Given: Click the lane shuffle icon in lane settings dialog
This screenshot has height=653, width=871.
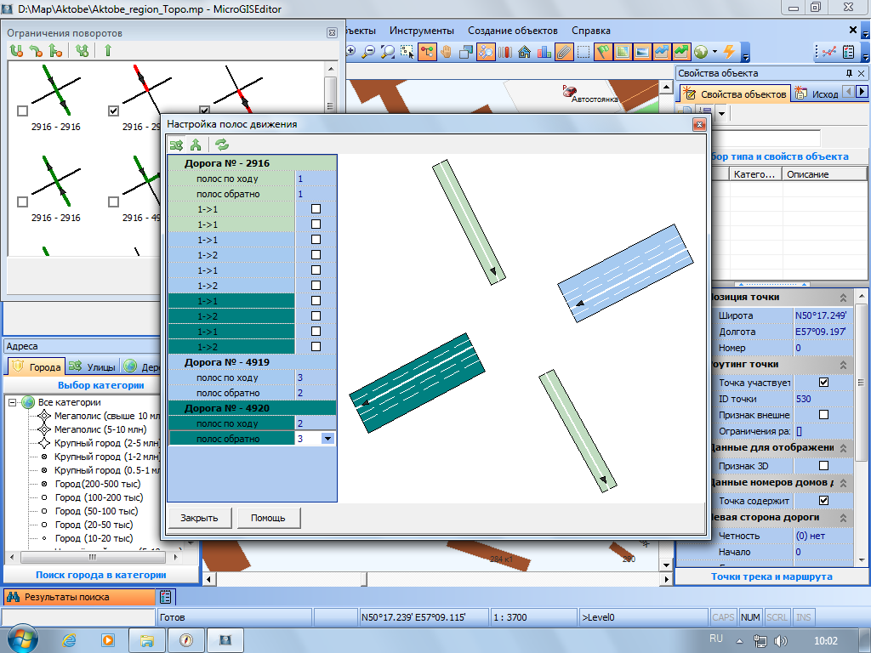Looking at the screenshot, I should pos(176,145).
